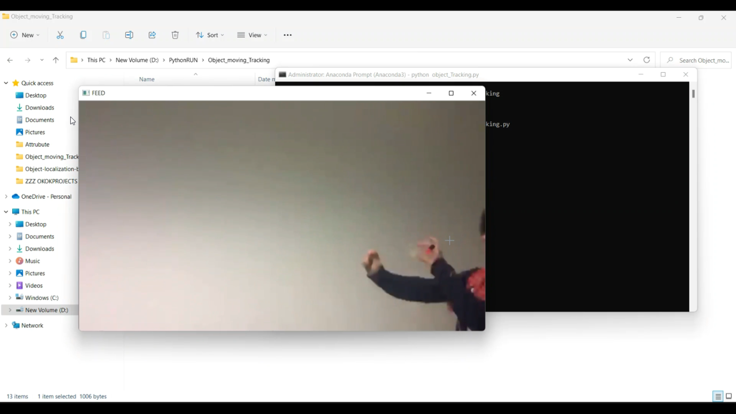This screenshot has width=736, height=414.
Task: Select Desktop under This PC
Action: [x=36, y=224]
